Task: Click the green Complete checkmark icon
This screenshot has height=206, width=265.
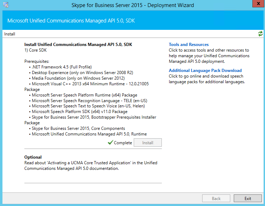Action: (110, 142)
